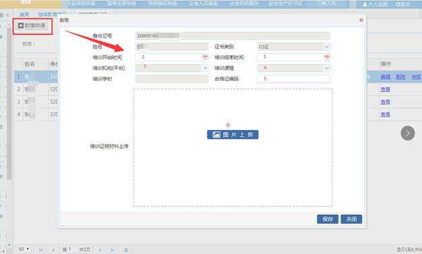Go to first page pager icon

tap(40, 250)
